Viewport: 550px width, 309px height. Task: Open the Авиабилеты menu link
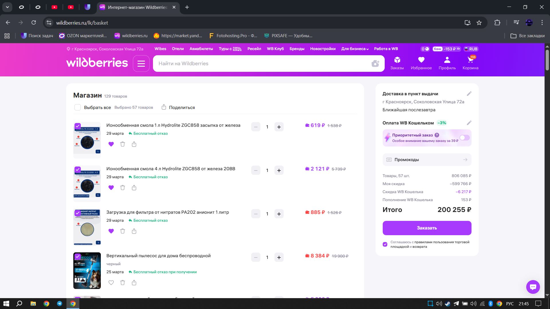201,49
